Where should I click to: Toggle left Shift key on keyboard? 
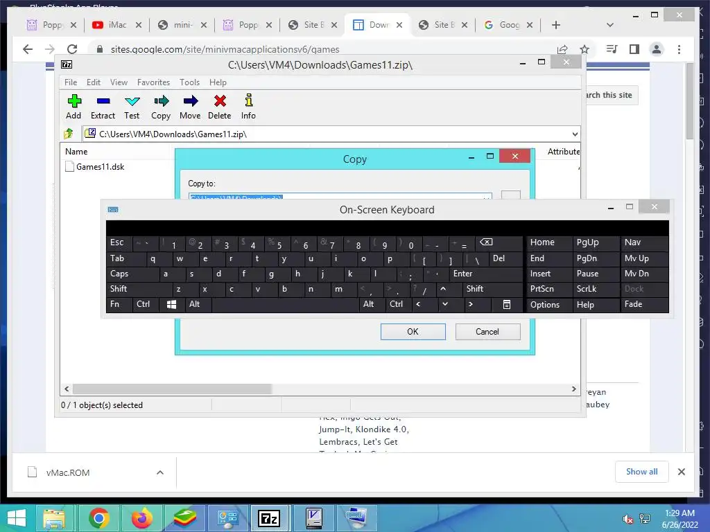point(139,289)
